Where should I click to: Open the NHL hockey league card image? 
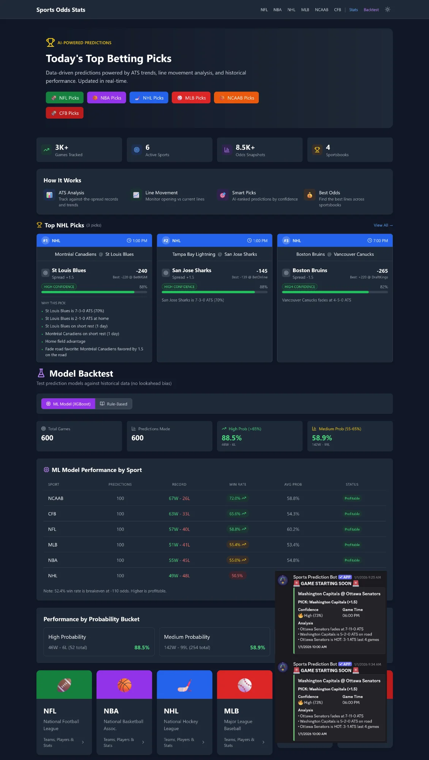point(184,684)
